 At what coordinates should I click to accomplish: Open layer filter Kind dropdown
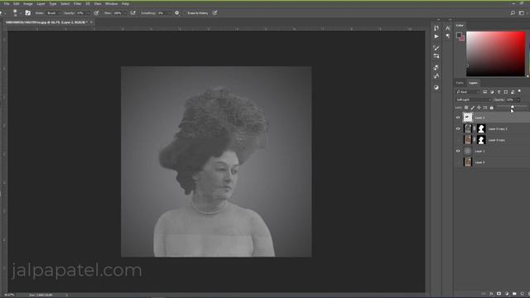pyautogui.click(x=468, y=92)
